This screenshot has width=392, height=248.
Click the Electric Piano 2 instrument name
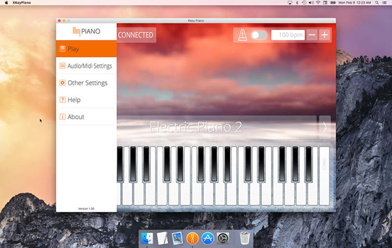pyautogui.click(x=196, y=127)
